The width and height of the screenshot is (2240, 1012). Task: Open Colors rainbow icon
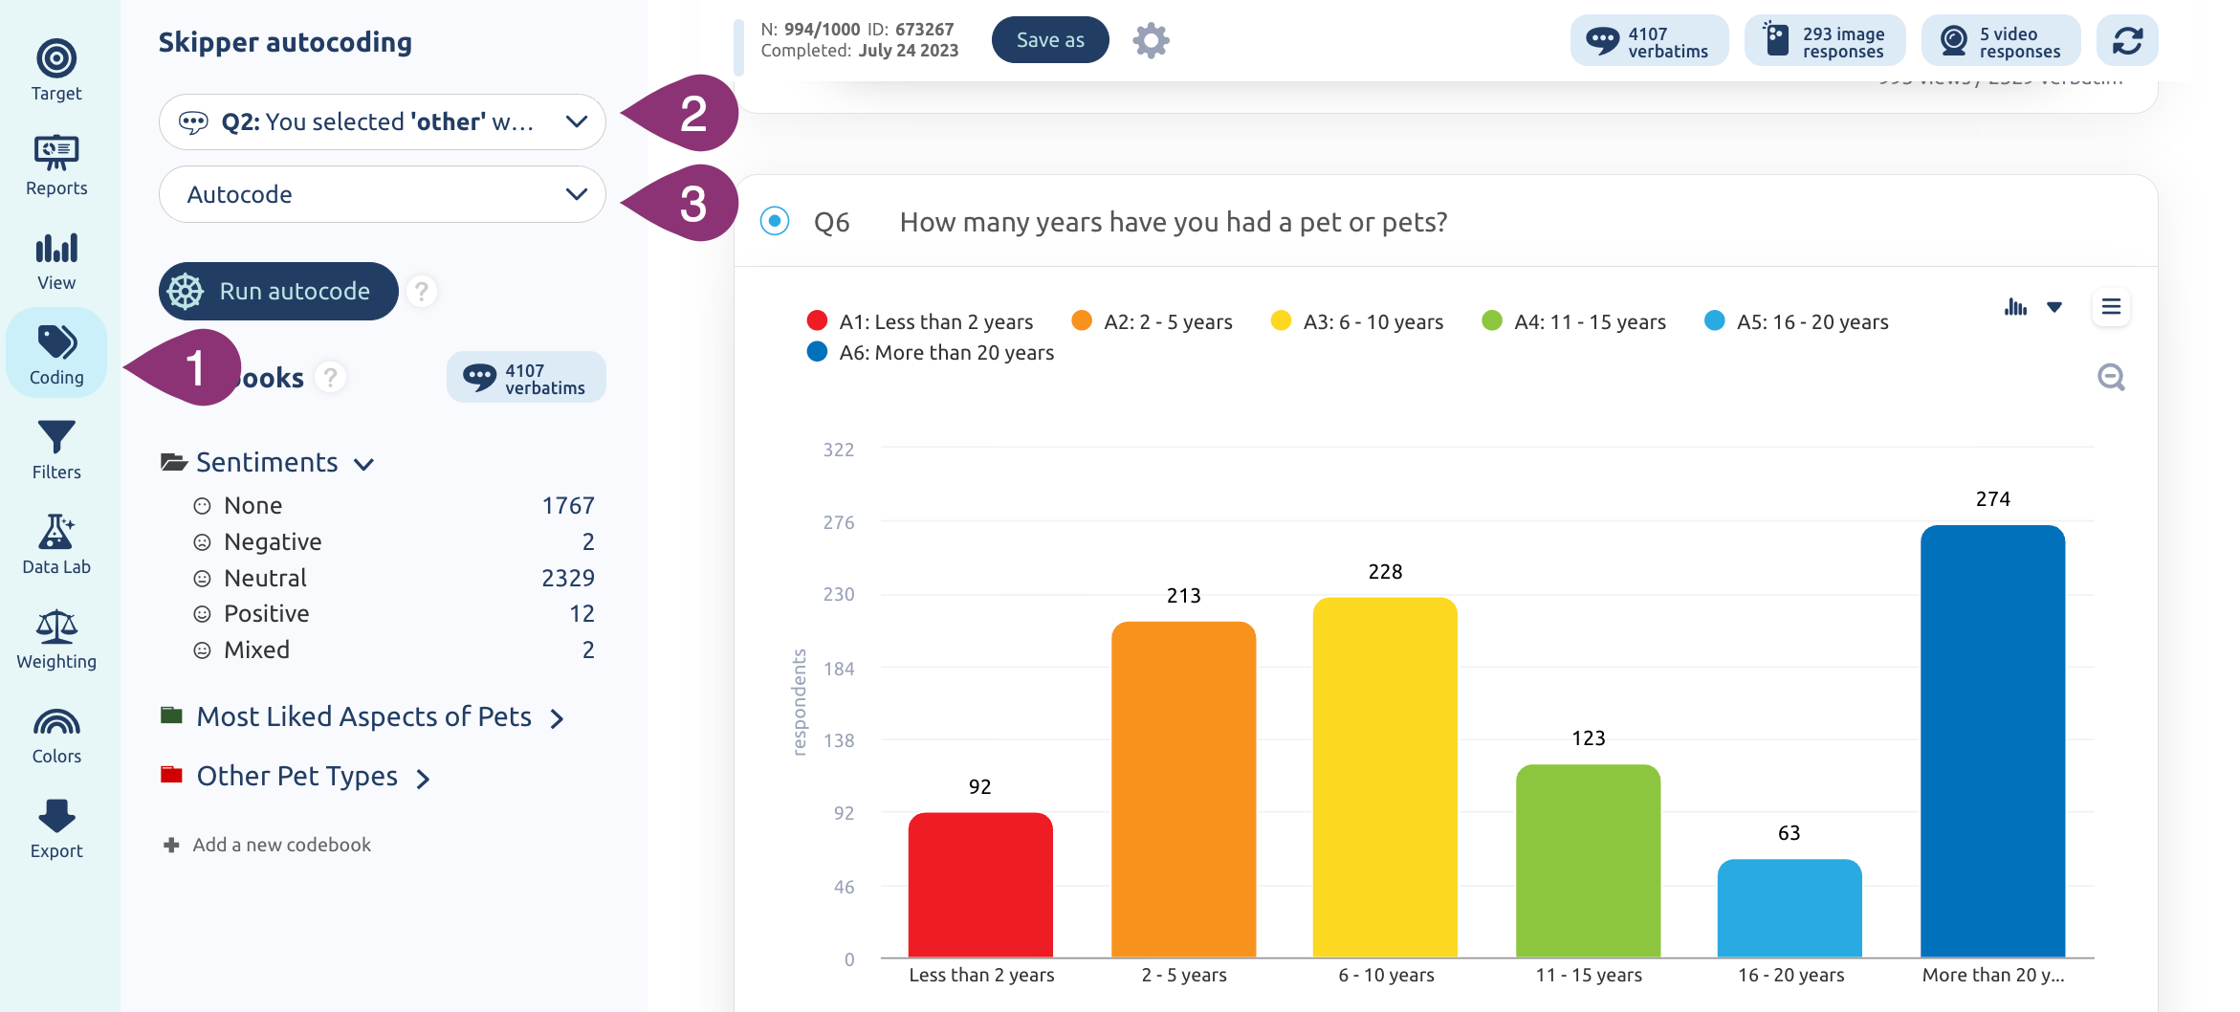[x=56, y=722]
